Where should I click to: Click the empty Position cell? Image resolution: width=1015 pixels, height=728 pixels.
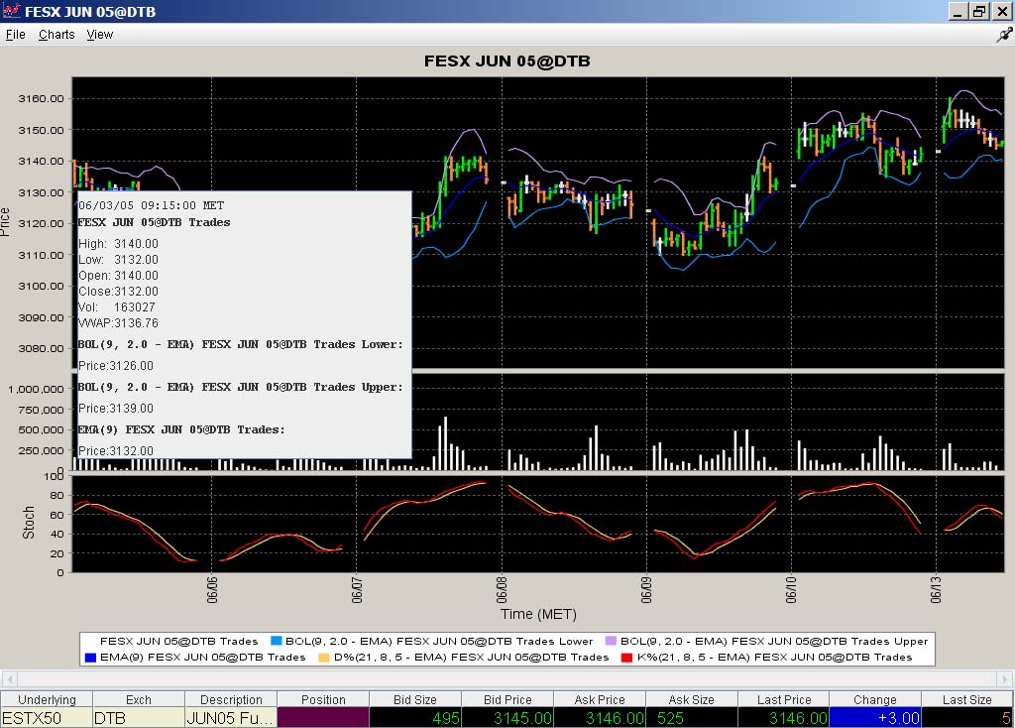(x=322, y=717)
